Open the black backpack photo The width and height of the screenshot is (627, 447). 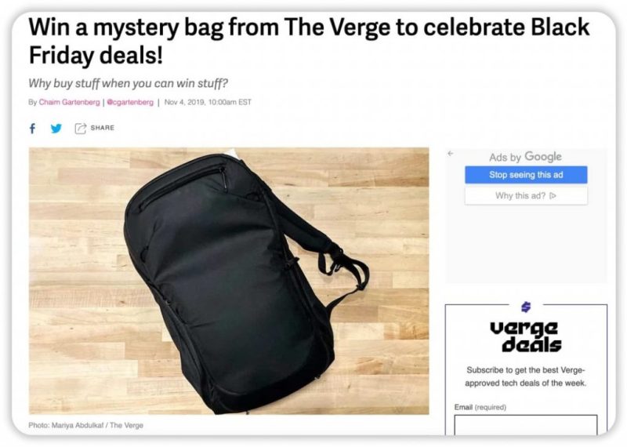tap(229, 281)
